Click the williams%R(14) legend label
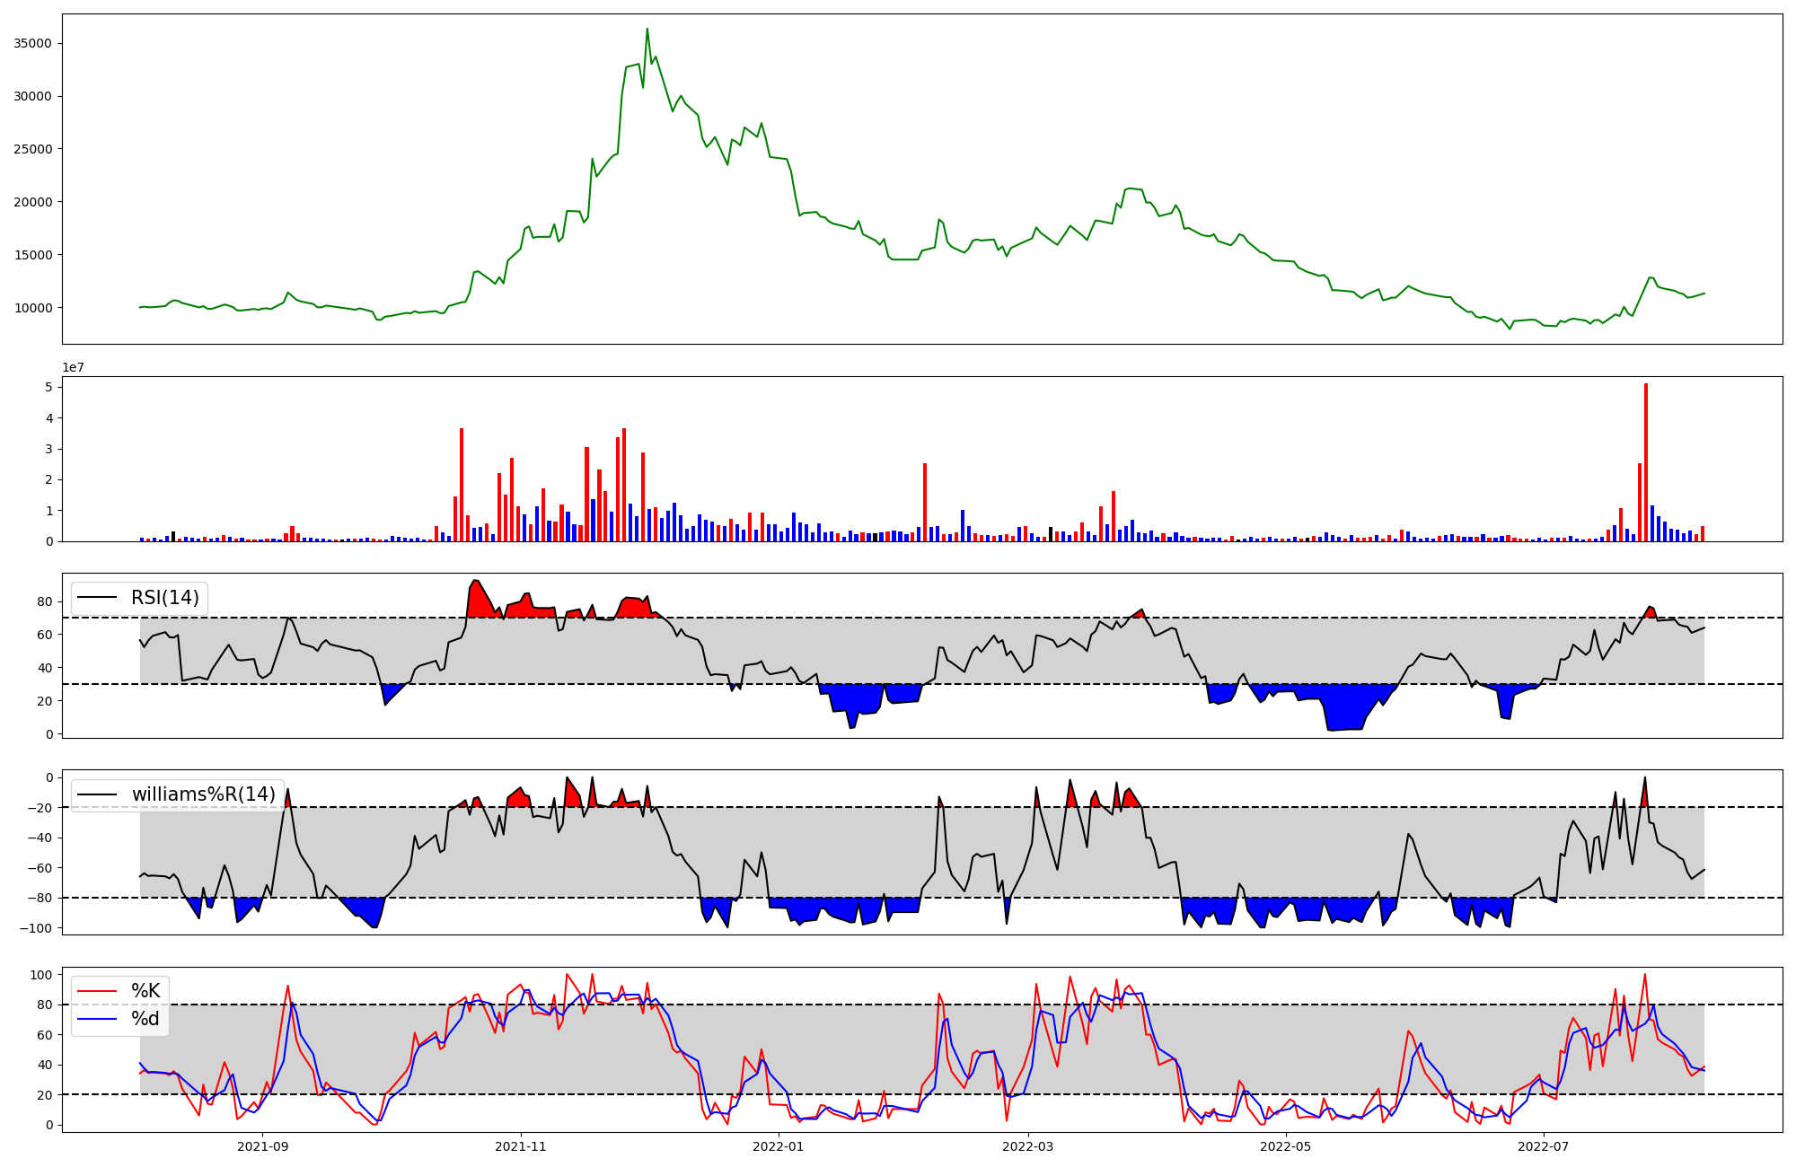The image size is (1796, 1167). click(x=204, y=794)
